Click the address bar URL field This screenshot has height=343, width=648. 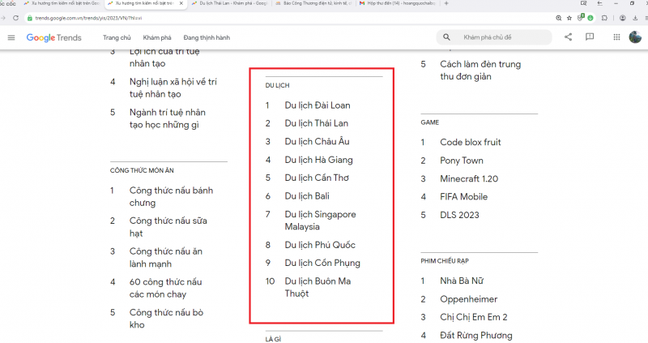(243, 16)
